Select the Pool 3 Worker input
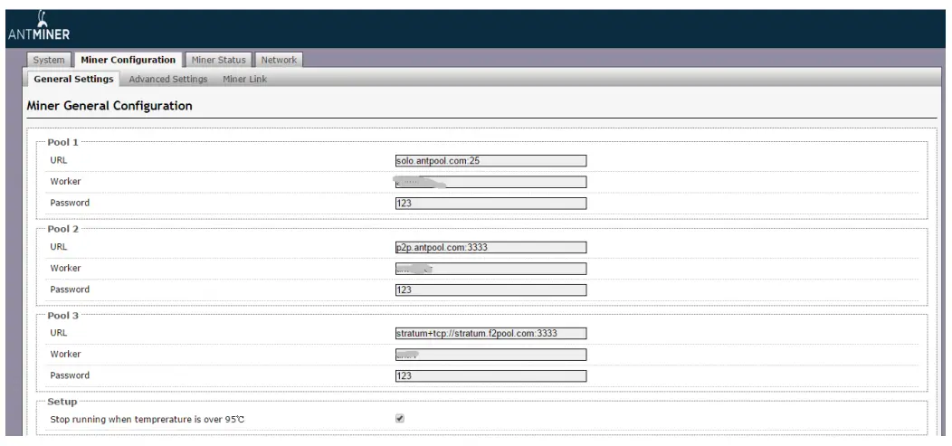952x446 pixels. tap(490, 355)
